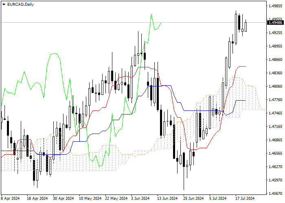
Task: Click the 1.48360 price scale value
Action: [275, 73]
